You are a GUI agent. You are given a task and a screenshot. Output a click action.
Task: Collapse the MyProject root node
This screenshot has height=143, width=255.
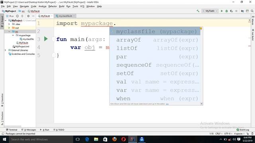point(6,20)
